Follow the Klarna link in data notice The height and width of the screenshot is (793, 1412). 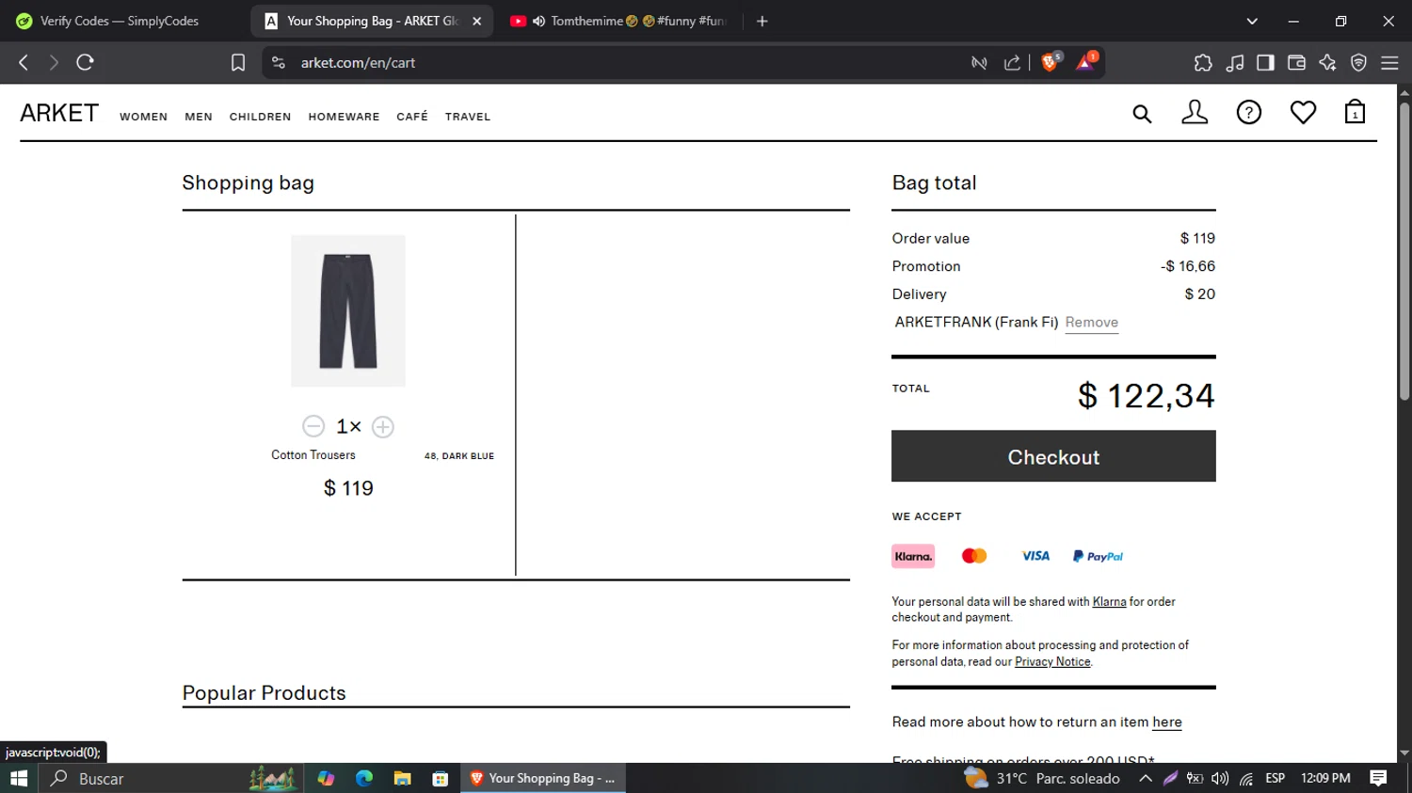pyautogui.click(x=1109, y=602)
